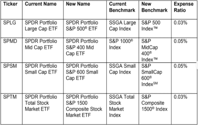Select SPDR Portfolio Total Stock Market ETF cell
This screenshot has height=125, width=198.
pyautogui.click(x=43, y=109)
